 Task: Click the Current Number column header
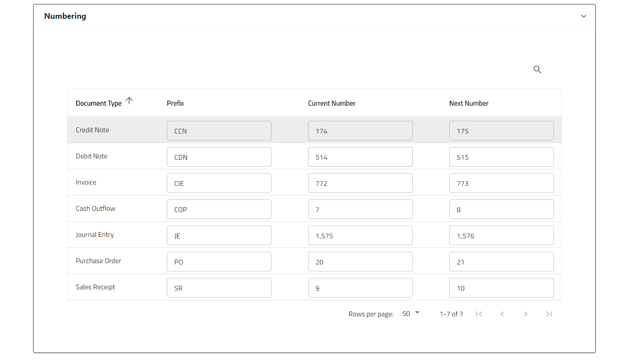(x=332, y=103)
